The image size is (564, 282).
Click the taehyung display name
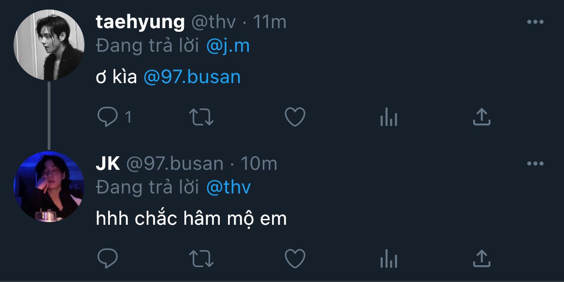pyautogui.click(x=140, y=22)
